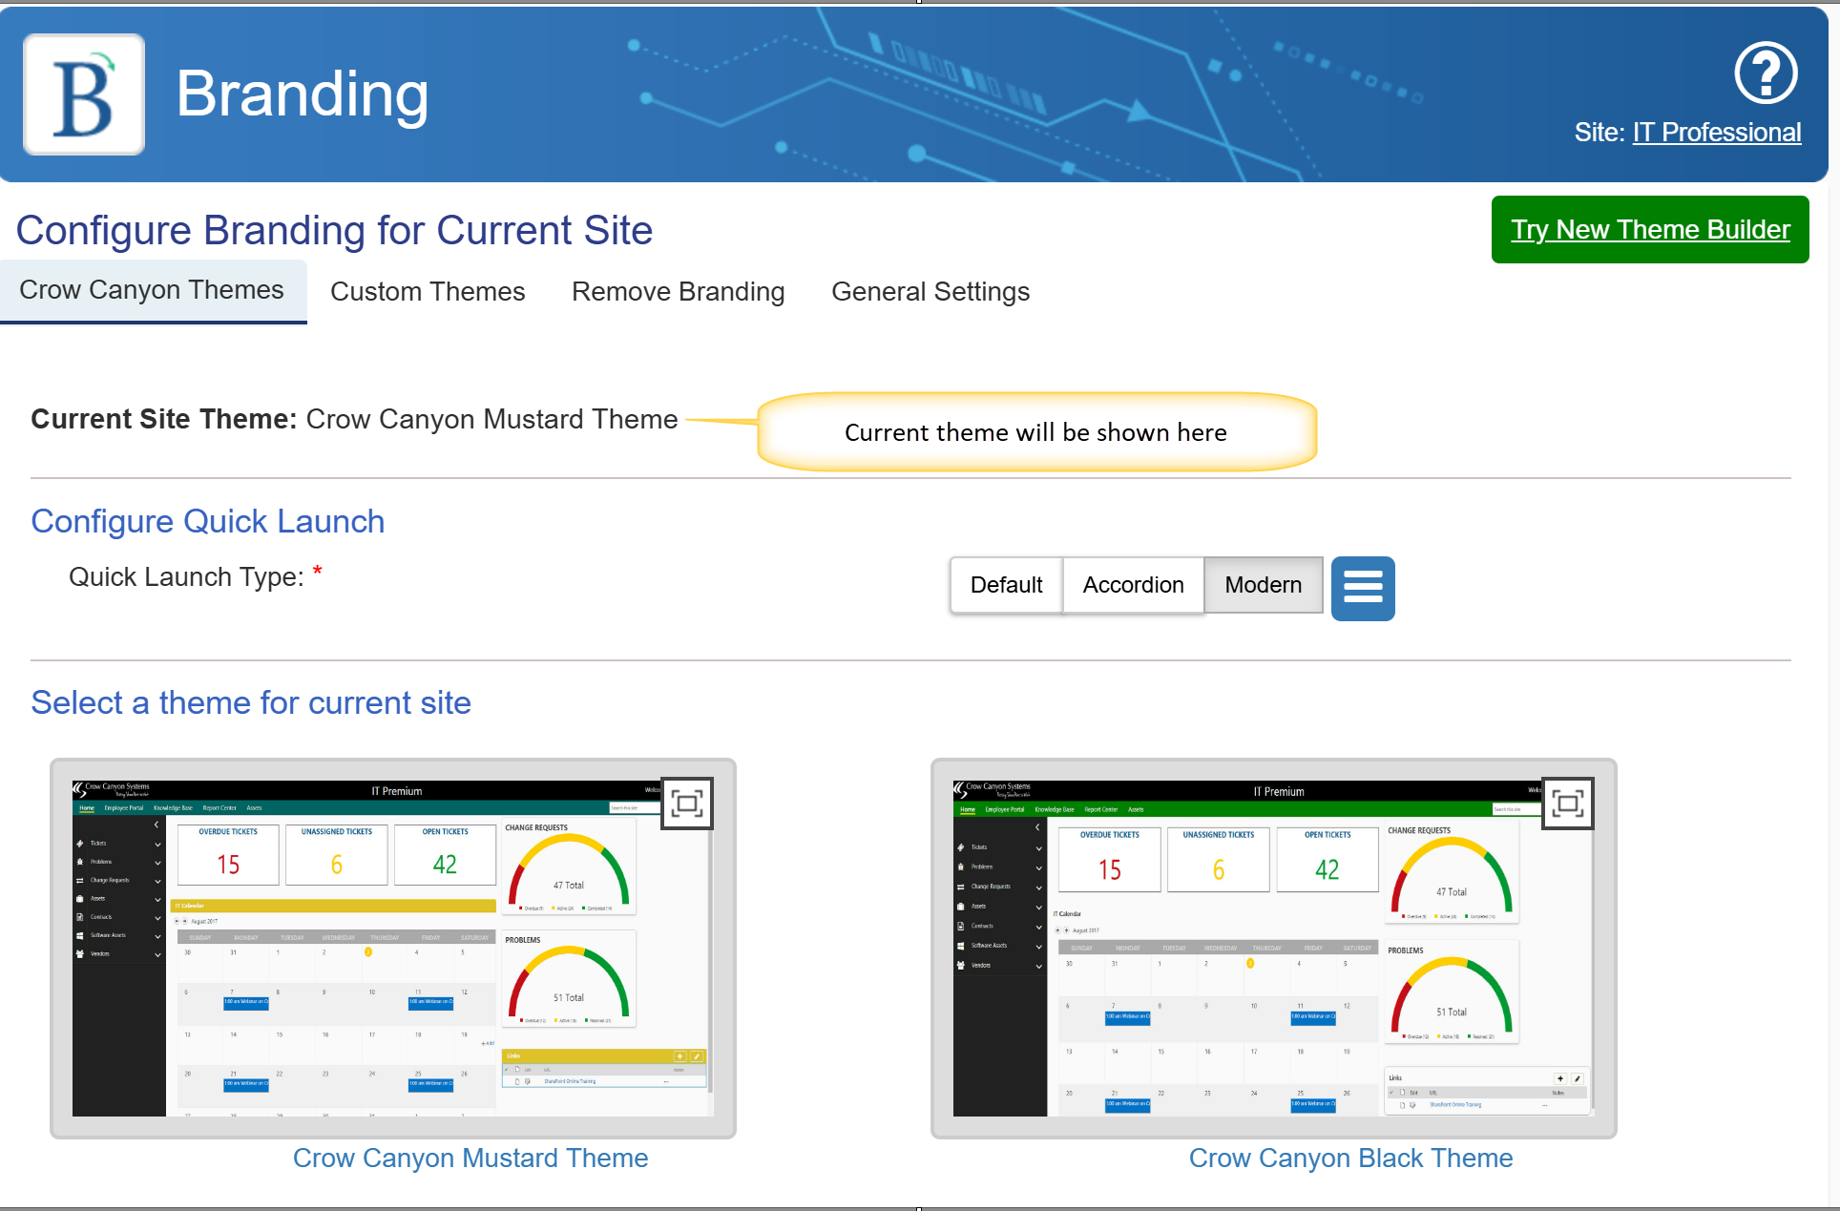Click the Configure Branding for Current Site title
1840x1211 pixels.
pyautogui.click(x=334, y=231)
